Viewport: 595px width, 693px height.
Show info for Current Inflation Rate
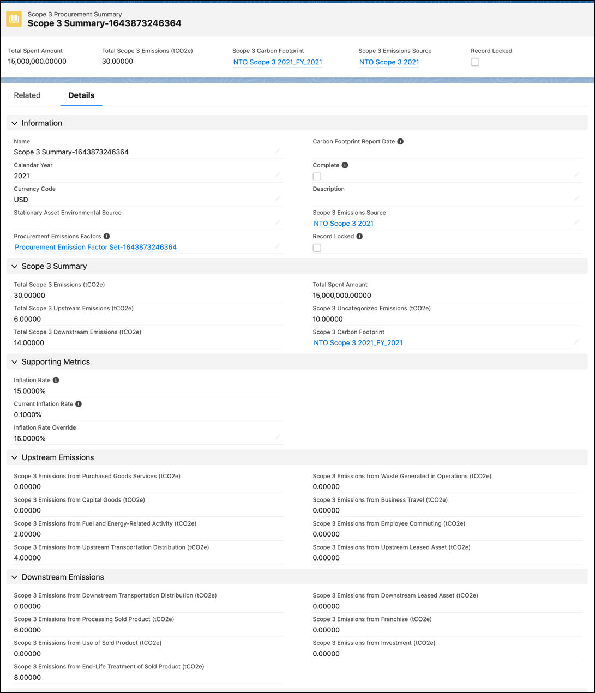pos(79,404)
